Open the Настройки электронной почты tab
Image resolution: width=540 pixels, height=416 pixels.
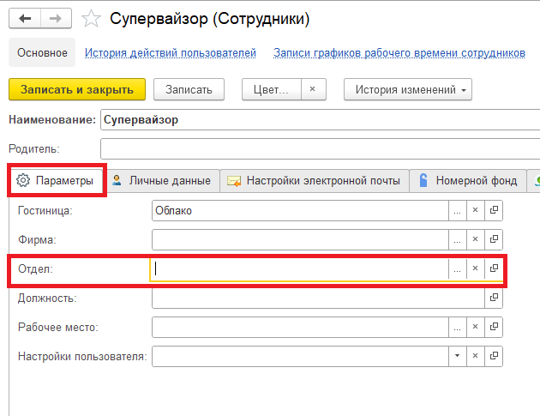point(315,181)
